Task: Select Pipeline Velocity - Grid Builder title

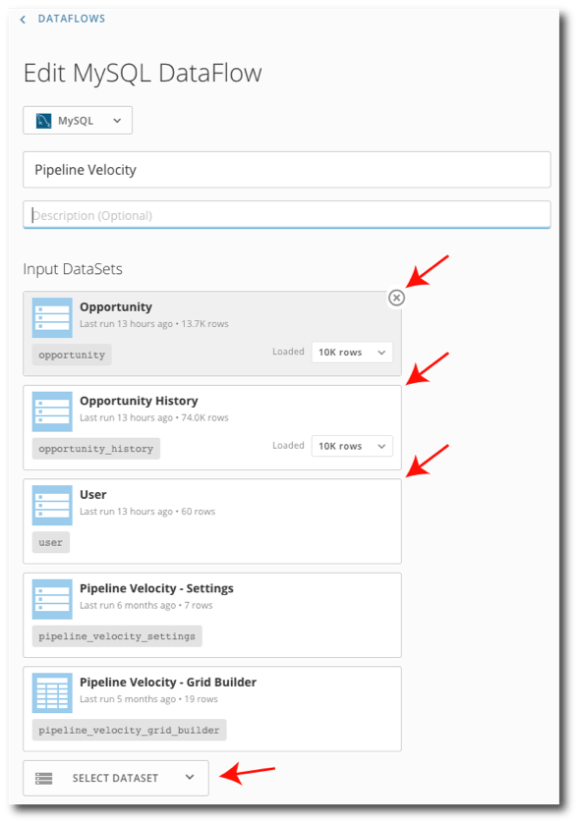Action: (168, 682)
